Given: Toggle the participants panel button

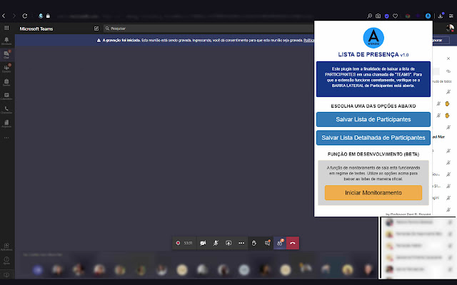Looking at the screenshot, I should point(280,243).
